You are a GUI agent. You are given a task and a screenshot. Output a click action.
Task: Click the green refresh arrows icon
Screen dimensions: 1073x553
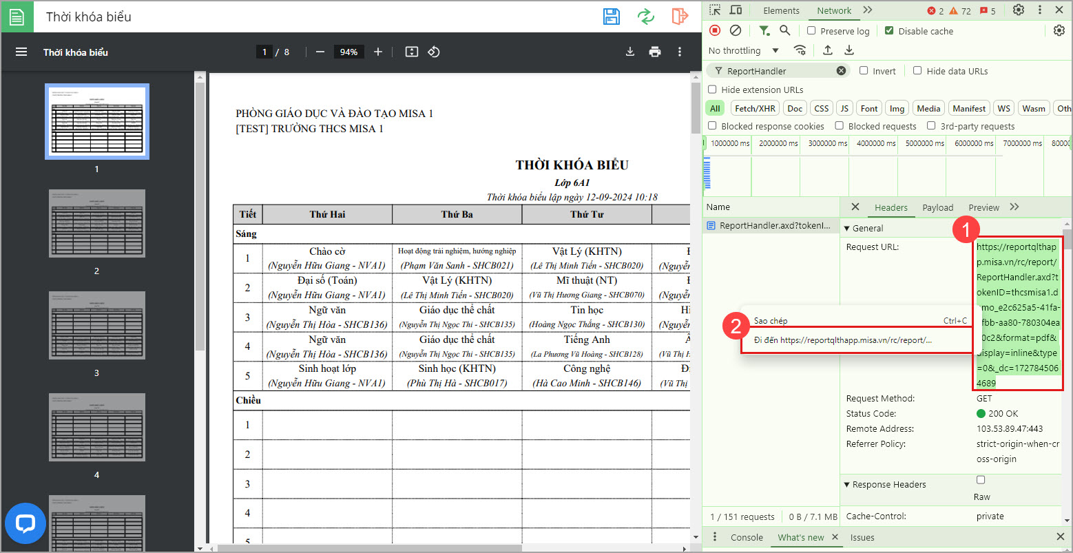point(645,17)
